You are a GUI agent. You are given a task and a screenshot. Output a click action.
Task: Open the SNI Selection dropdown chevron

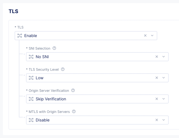164,57
